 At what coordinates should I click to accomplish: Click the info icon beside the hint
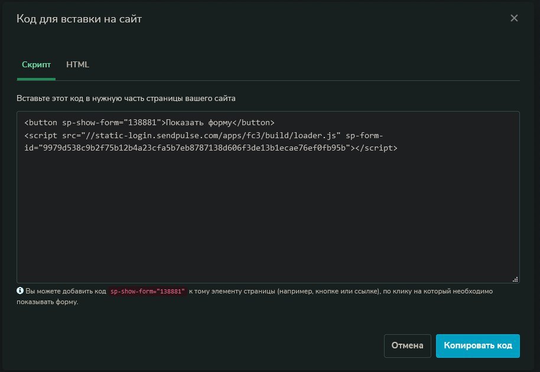[x=20, y=291]
